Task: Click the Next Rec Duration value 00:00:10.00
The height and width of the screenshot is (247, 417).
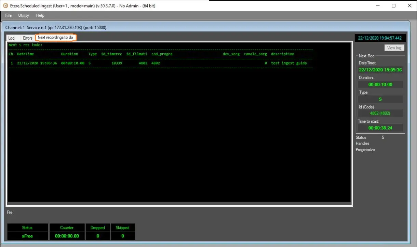Action: point(380,84)
